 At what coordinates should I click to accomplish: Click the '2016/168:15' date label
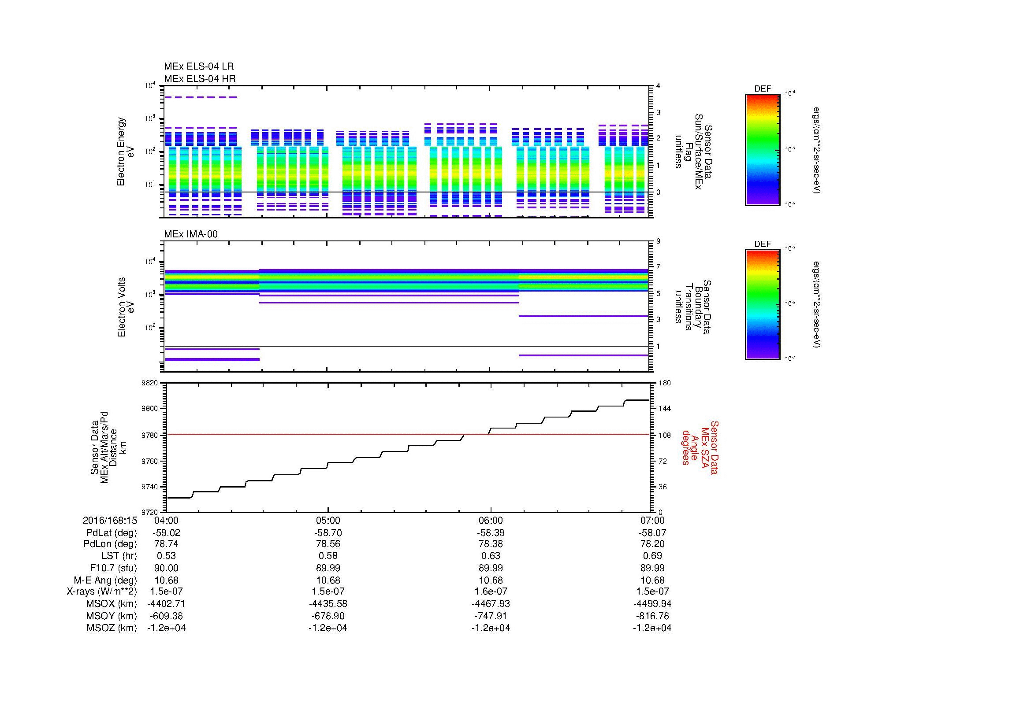click(x=110, y=520)
